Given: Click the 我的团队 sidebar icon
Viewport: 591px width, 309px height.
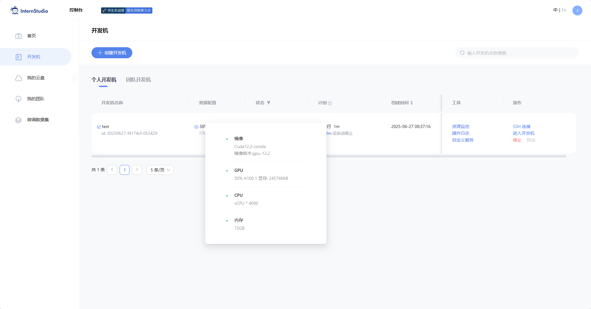Looking at the screenshot, I should [x=19, y=99].
